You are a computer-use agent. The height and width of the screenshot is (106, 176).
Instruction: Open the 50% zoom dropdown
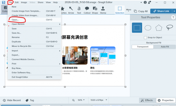coord(81,100)
